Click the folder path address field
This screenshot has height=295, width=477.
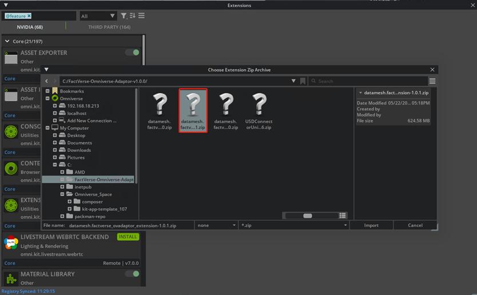click(175, 81)
